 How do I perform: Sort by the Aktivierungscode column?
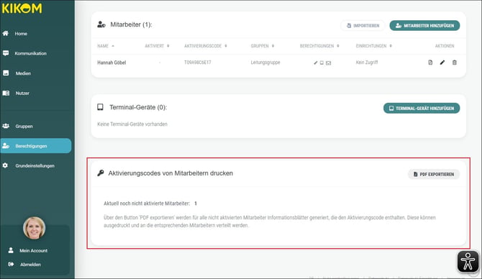point(205,46)
